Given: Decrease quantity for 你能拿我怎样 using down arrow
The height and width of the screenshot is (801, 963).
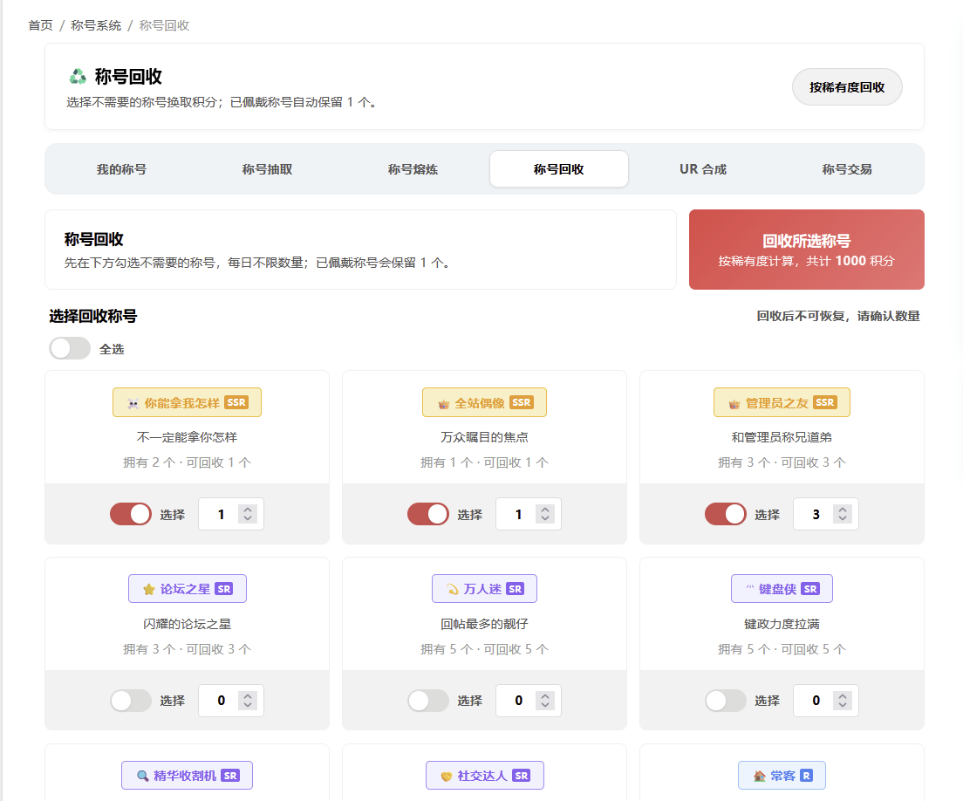Looking at the screenshot, I should (x=248, y=518).
